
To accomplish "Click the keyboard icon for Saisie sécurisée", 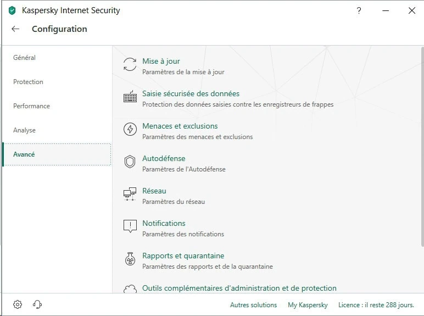I will (x=130, y=97).
